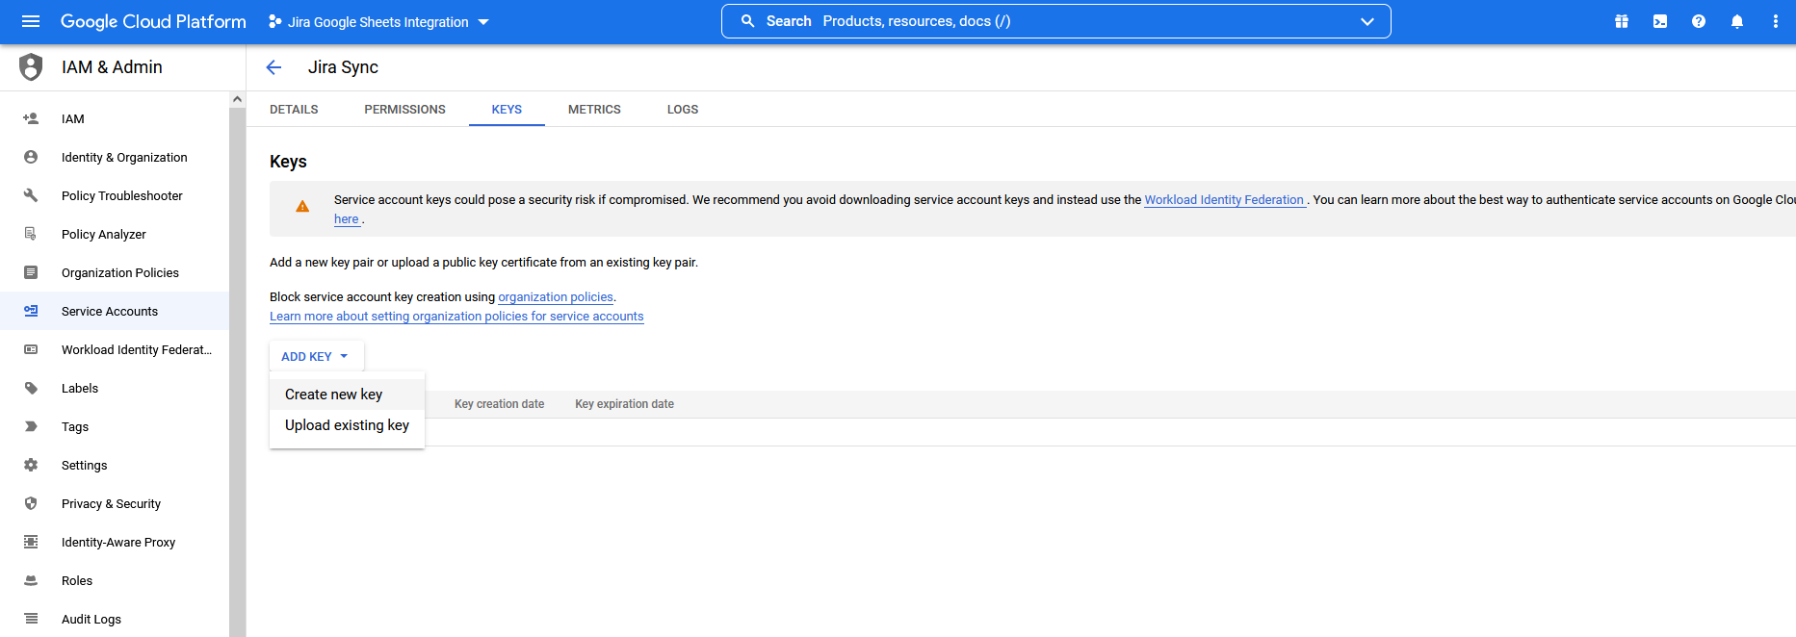Click the Policy Troubleshooter wrench icon

[x=31, y=195]
